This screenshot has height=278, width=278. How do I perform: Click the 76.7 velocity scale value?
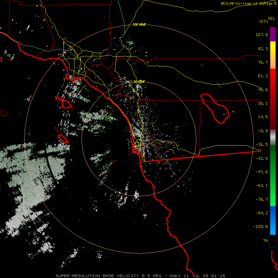coord(263,62)
